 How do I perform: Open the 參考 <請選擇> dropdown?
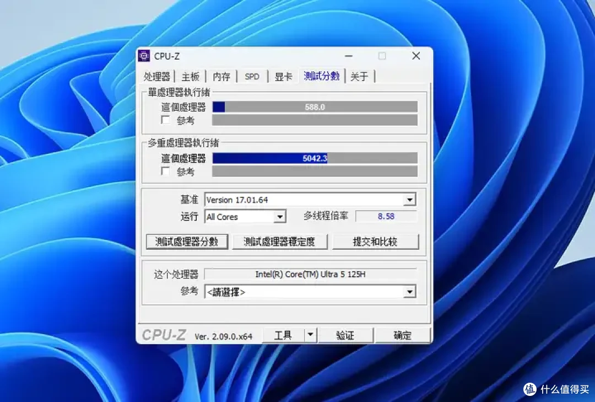tap(310, 292)
